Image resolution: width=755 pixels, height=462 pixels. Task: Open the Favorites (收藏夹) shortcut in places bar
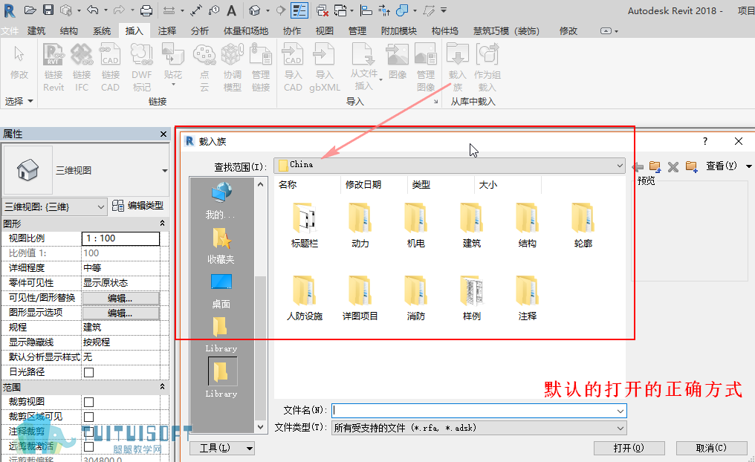(221, 247)
